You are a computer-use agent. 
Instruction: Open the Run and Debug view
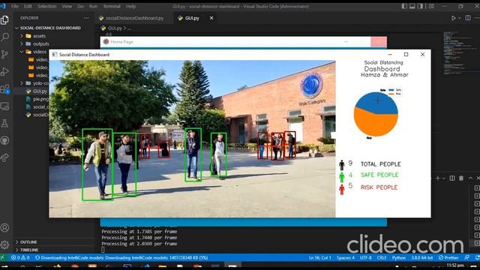coord(4,72)
